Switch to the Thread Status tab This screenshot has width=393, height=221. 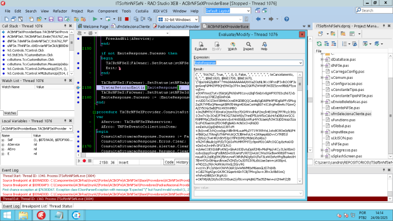61,206
